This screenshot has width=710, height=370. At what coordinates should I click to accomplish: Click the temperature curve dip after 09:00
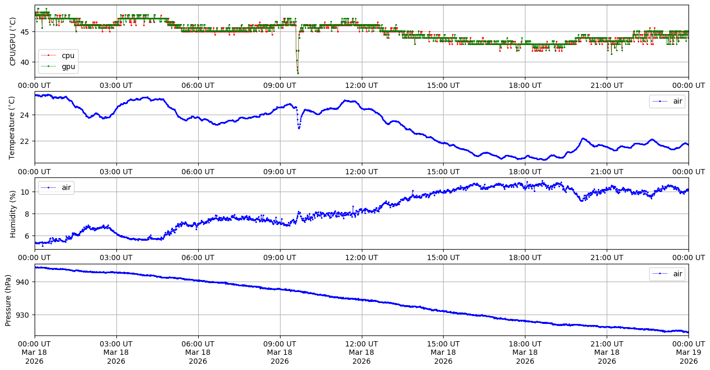pyautogui.click(x=299, y=127)
